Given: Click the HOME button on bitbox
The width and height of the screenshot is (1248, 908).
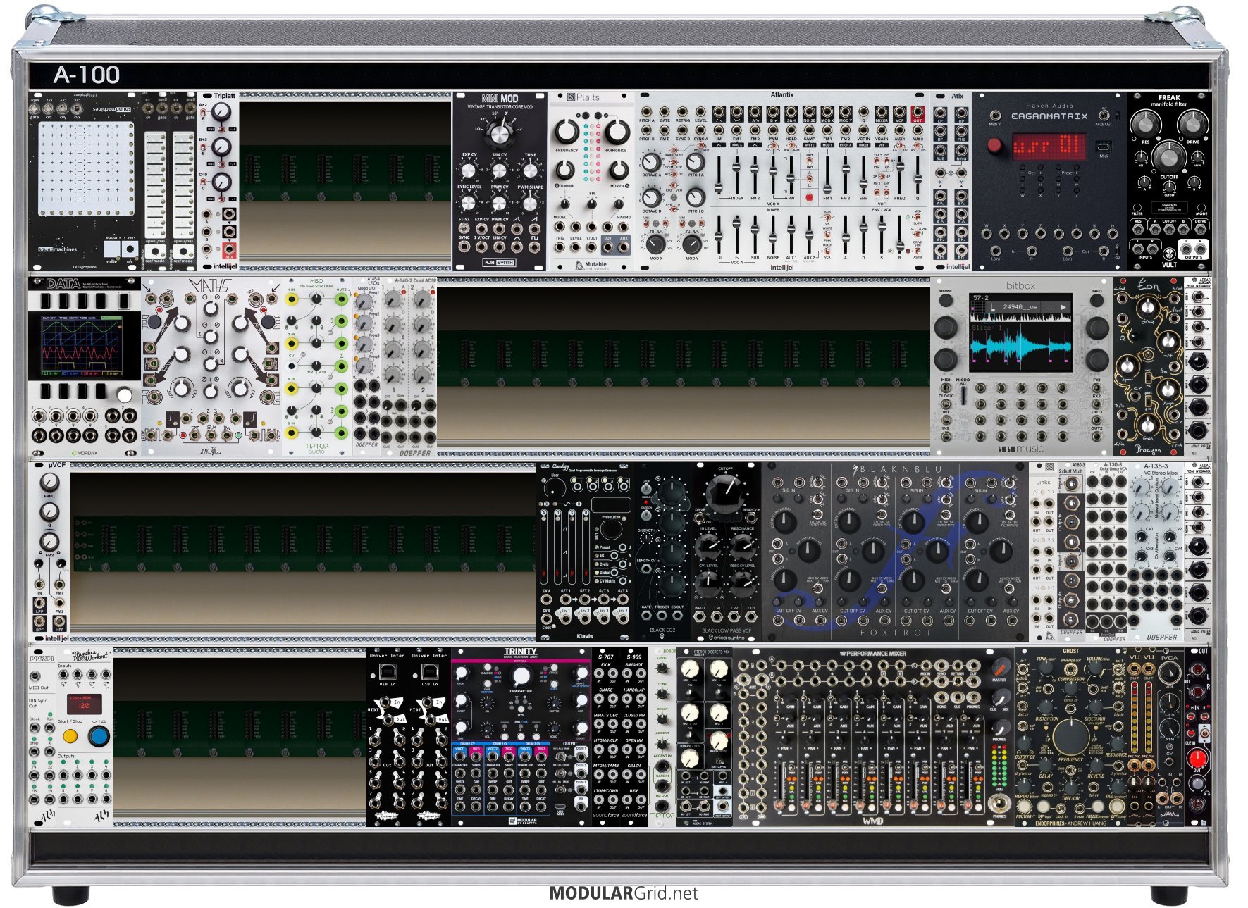Looking at the screenshot, I should point(946,300).
